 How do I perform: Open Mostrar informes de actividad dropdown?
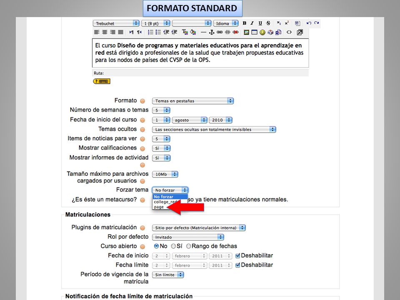(x=161, y=158)
